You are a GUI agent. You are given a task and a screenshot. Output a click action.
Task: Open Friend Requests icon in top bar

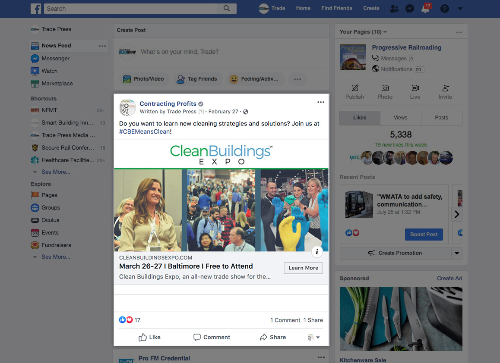click(394, 9)
